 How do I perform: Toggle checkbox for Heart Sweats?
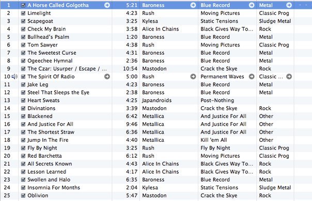[x=23, y=100]
